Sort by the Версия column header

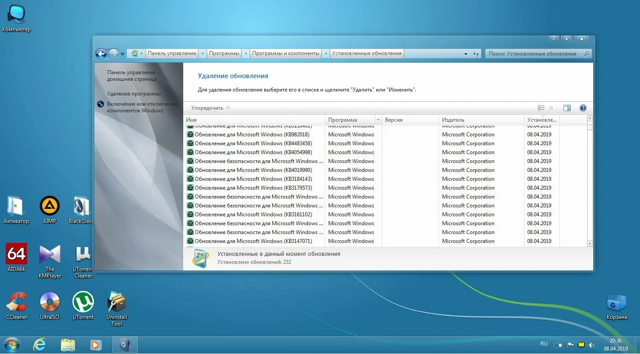click(410, 120)
